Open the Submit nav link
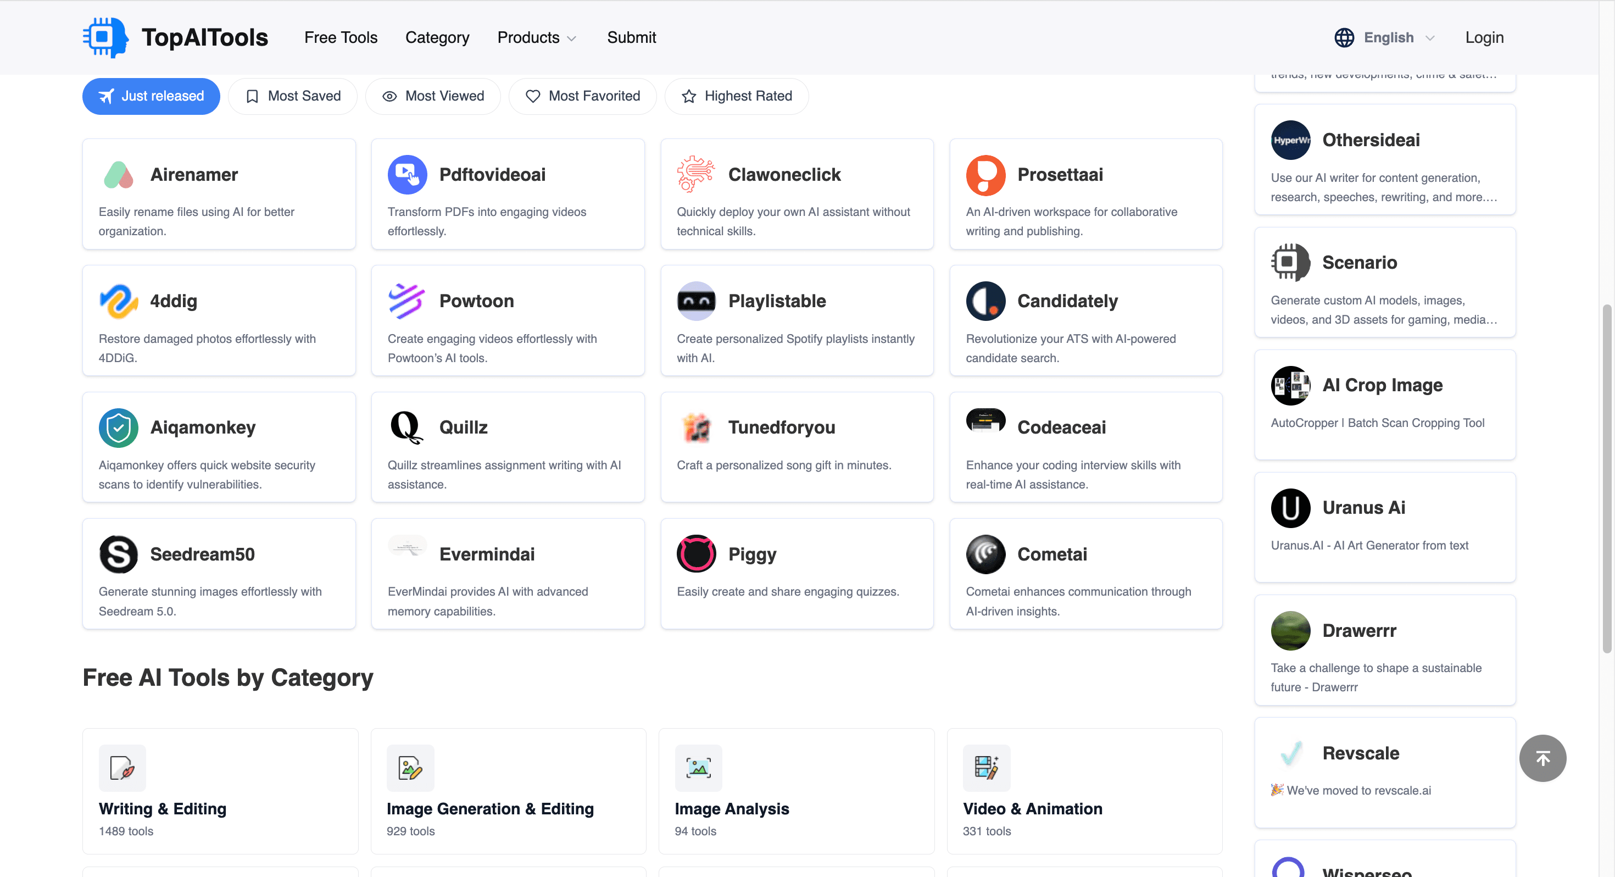1615x877 pixels. [x=631, y=37]
